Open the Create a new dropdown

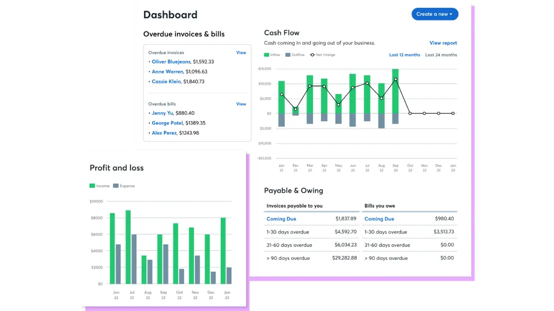click(434, 14)
